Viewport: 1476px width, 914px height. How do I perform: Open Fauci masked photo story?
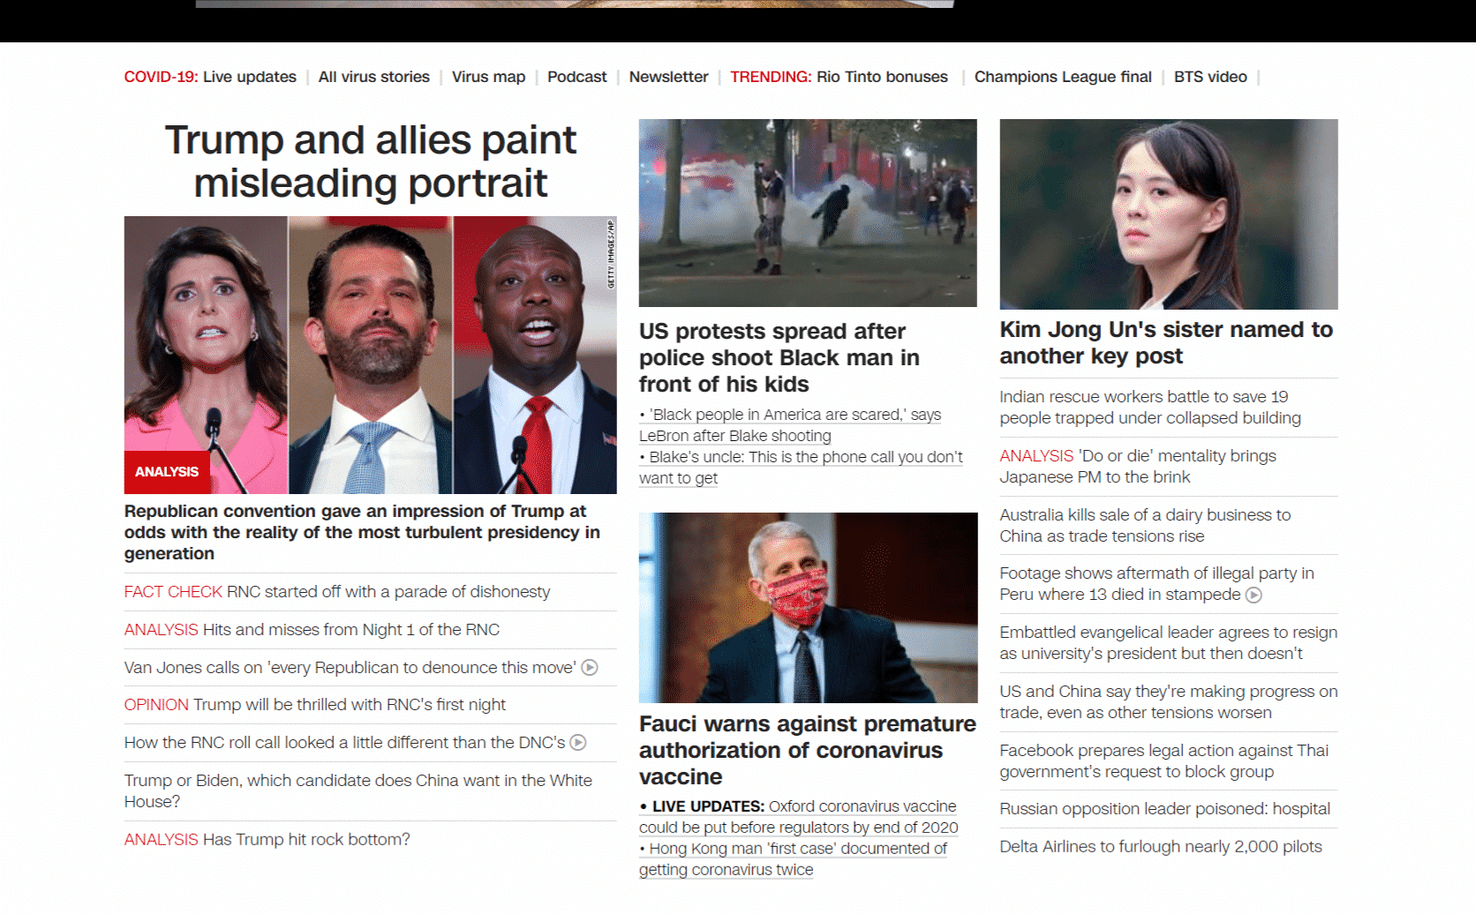808,607
